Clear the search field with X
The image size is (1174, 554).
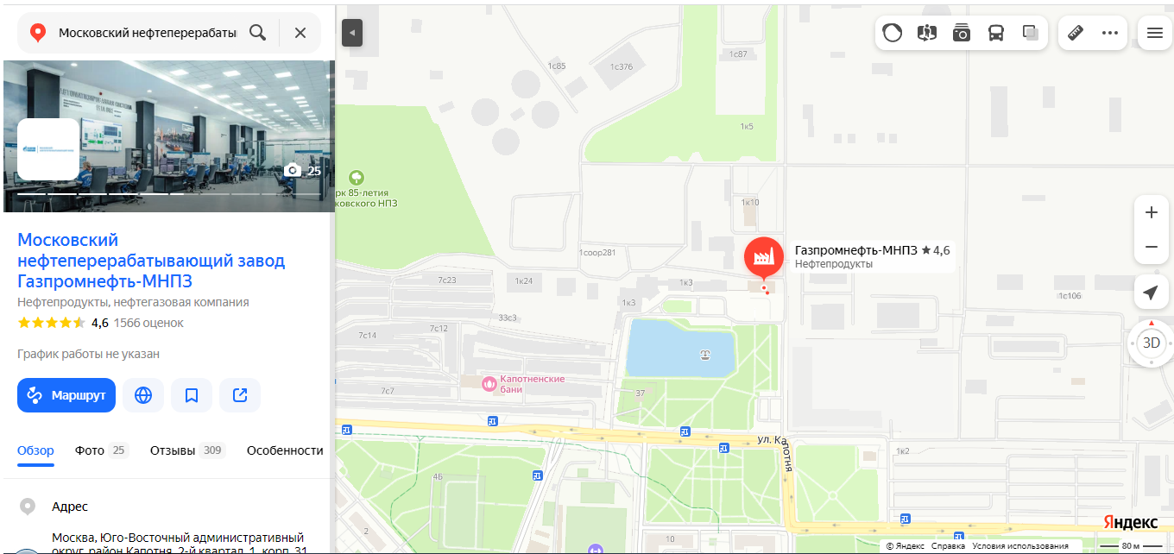300,33
